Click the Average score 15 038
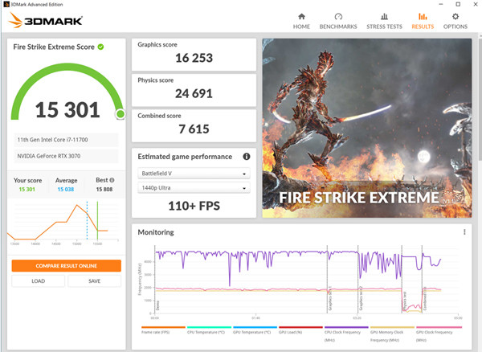Viewport: 482px width, 352px height. point(66,190)
